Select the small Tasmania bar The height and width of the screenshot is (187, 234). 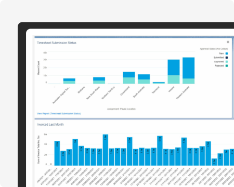click(159, 83)
